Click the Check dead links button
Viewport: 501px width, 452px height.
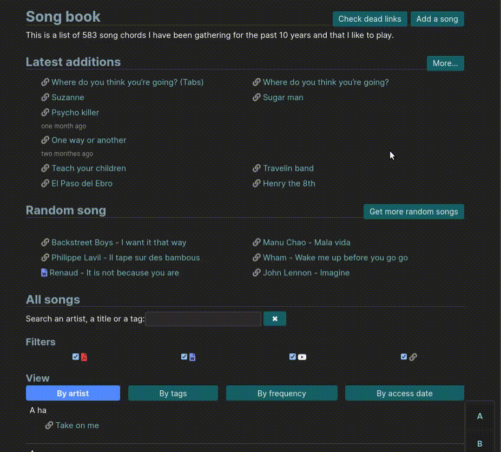click(370, 19)
